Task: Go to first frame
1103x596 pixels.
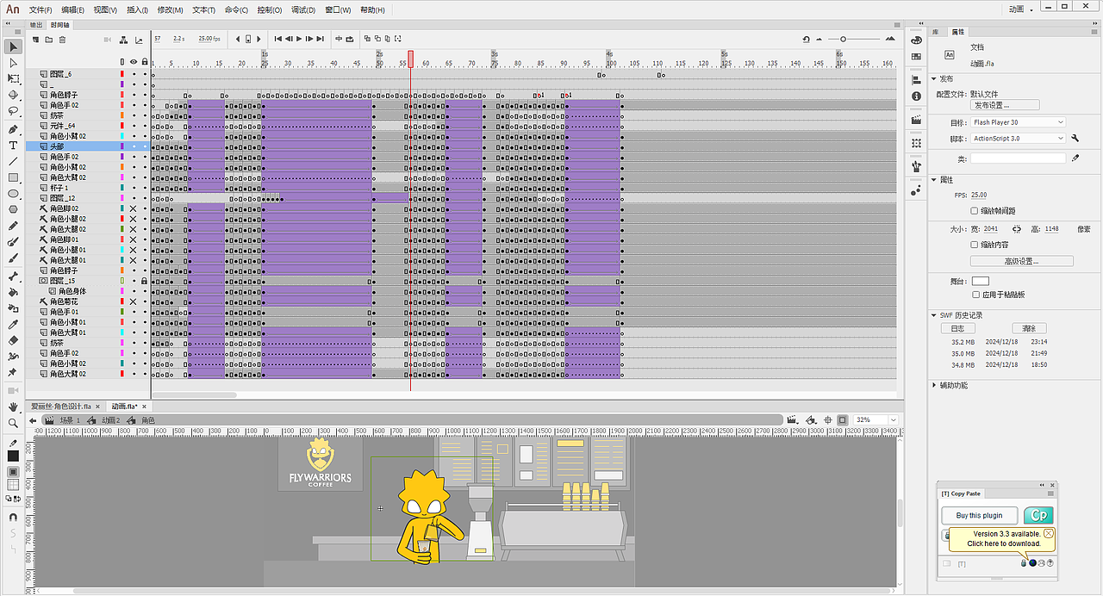Action: pyautogui.click(x=278, y=39)
